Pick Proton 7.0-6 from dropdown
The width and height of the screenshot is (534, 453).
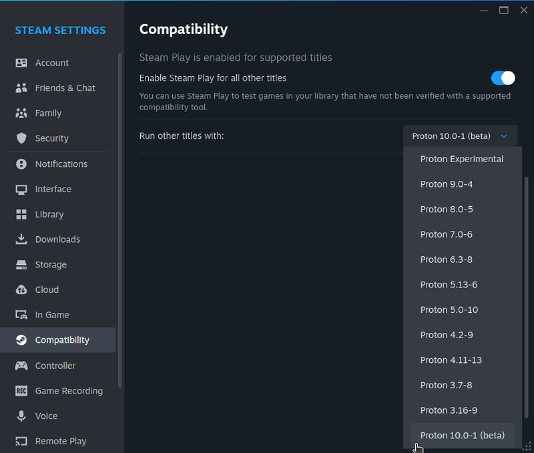462,234
